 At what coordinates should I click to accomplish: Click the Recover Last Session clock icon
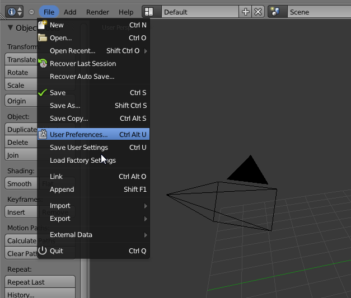pos(43,63)
